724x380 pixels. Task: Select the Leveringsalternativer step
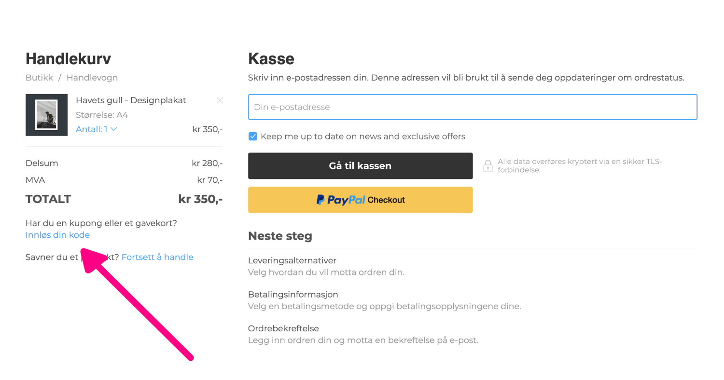292,260
